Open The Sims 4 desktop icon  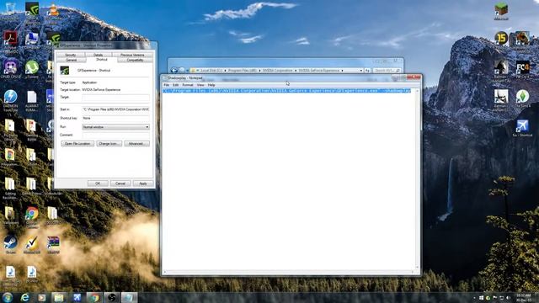coord(522,97)
